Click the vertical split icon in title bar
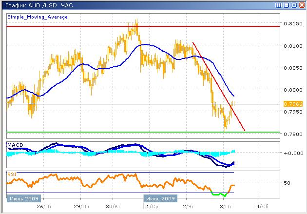 click(278, 4)
